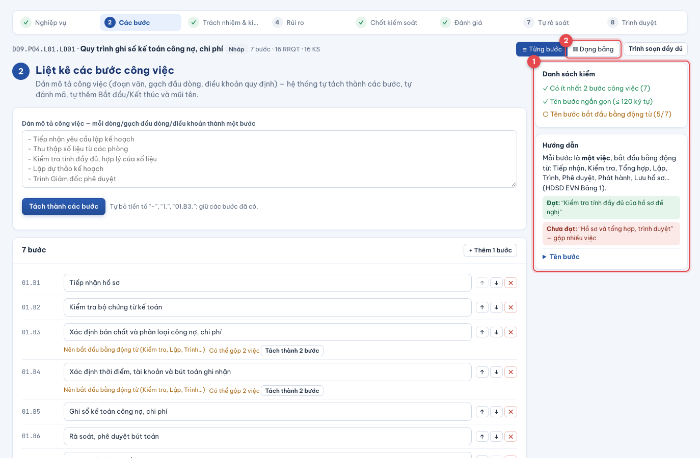Expand the Tên bước disclosure triangle
The image size is (700, 458).
[545, 257]
